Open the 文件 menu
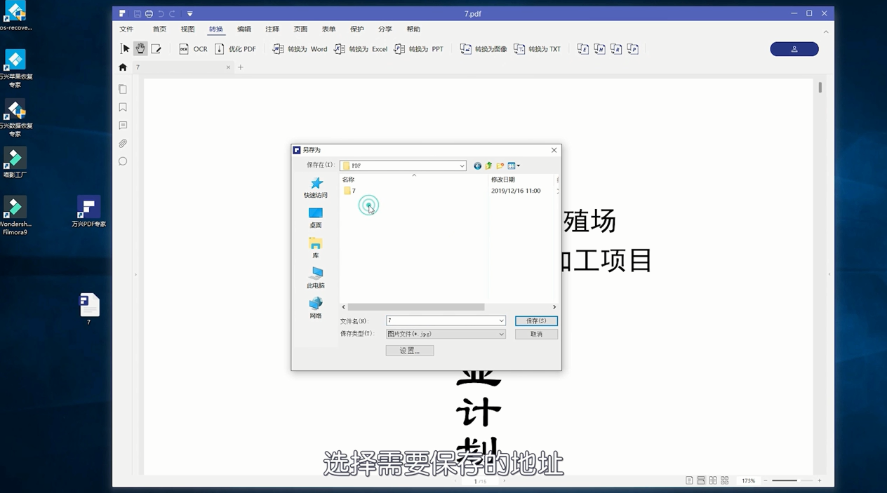Screen dimensions: 887x493 126,29
